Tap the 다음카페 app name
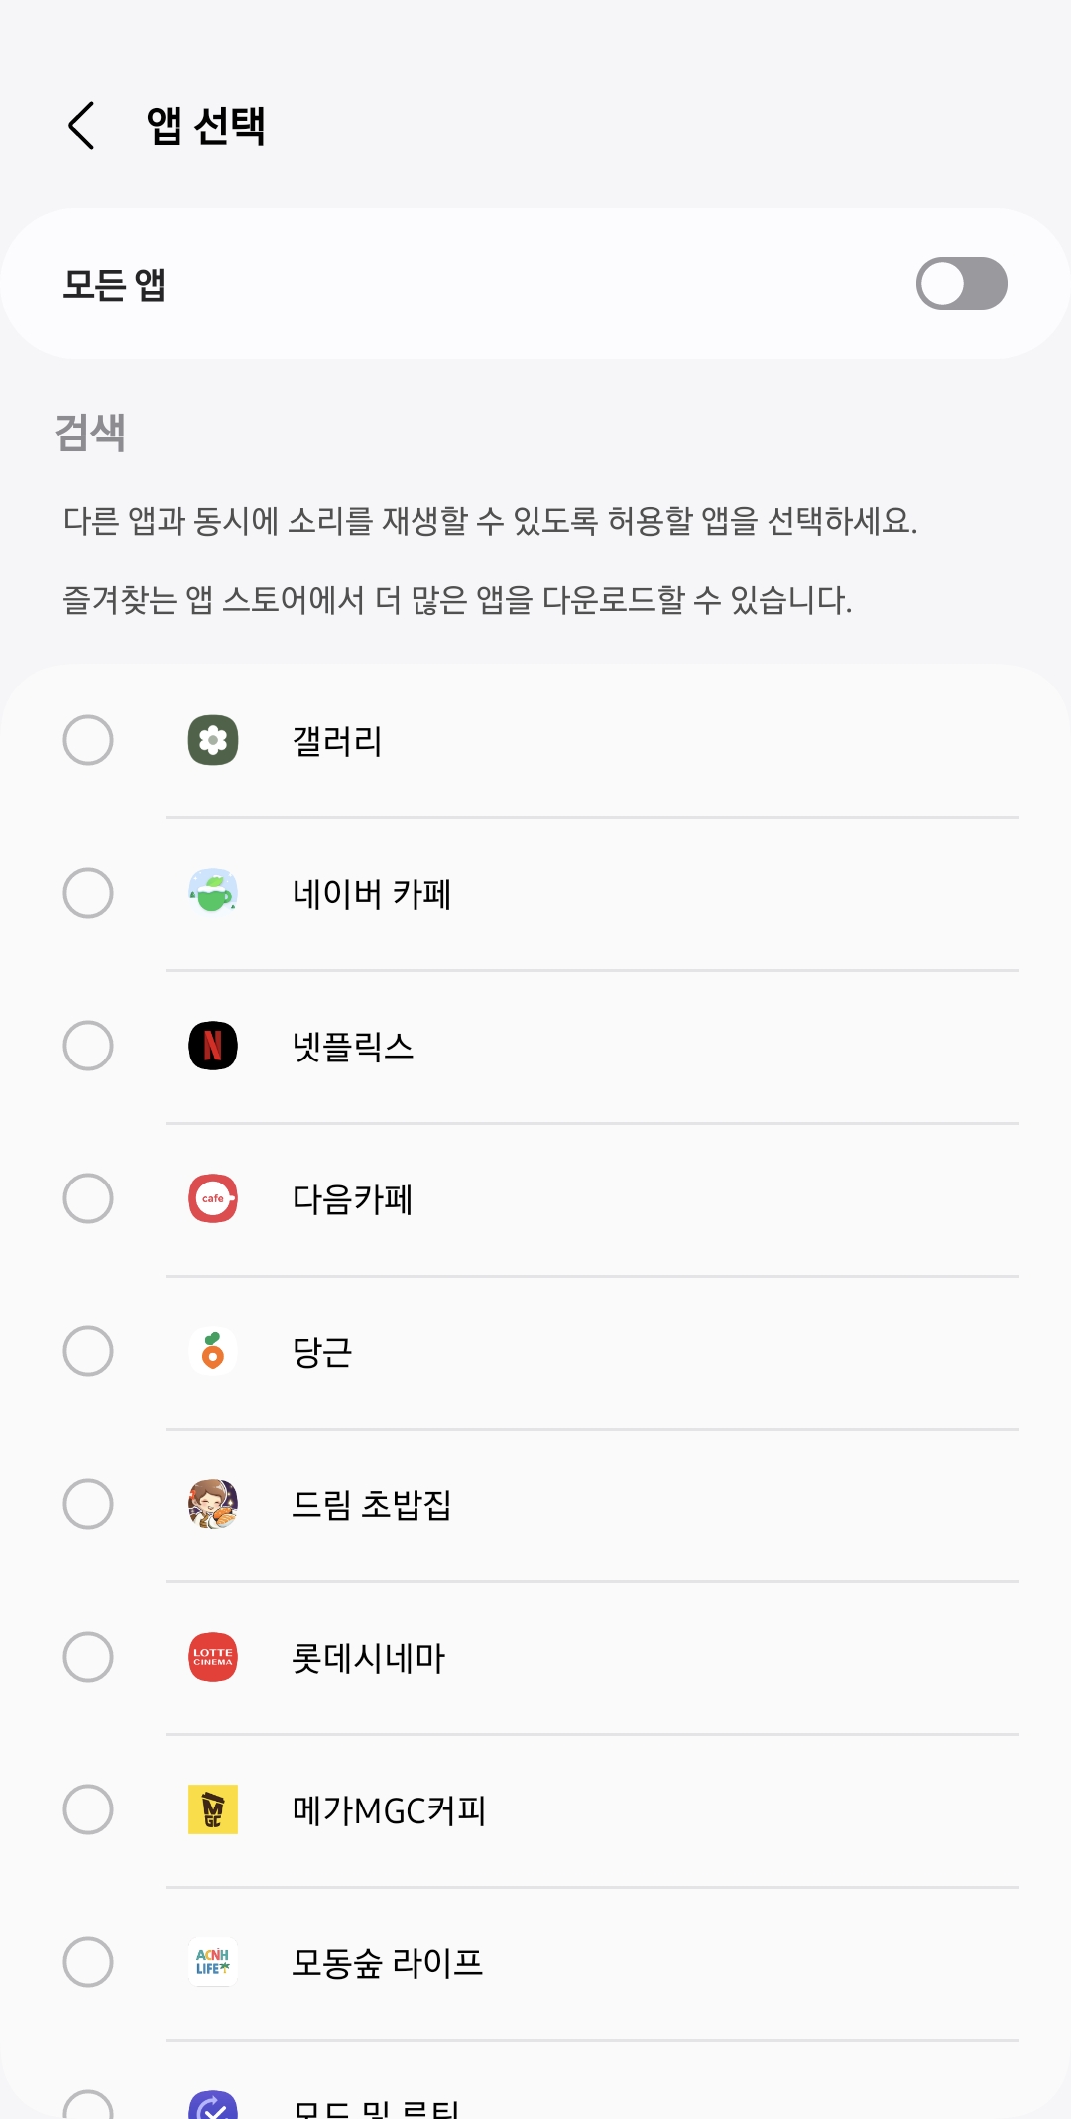 point(352,1199)
